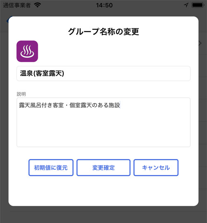The width and height of the screenshot is (207, 223).
Task: Click the battery icon in status bar
Action: 198,5
